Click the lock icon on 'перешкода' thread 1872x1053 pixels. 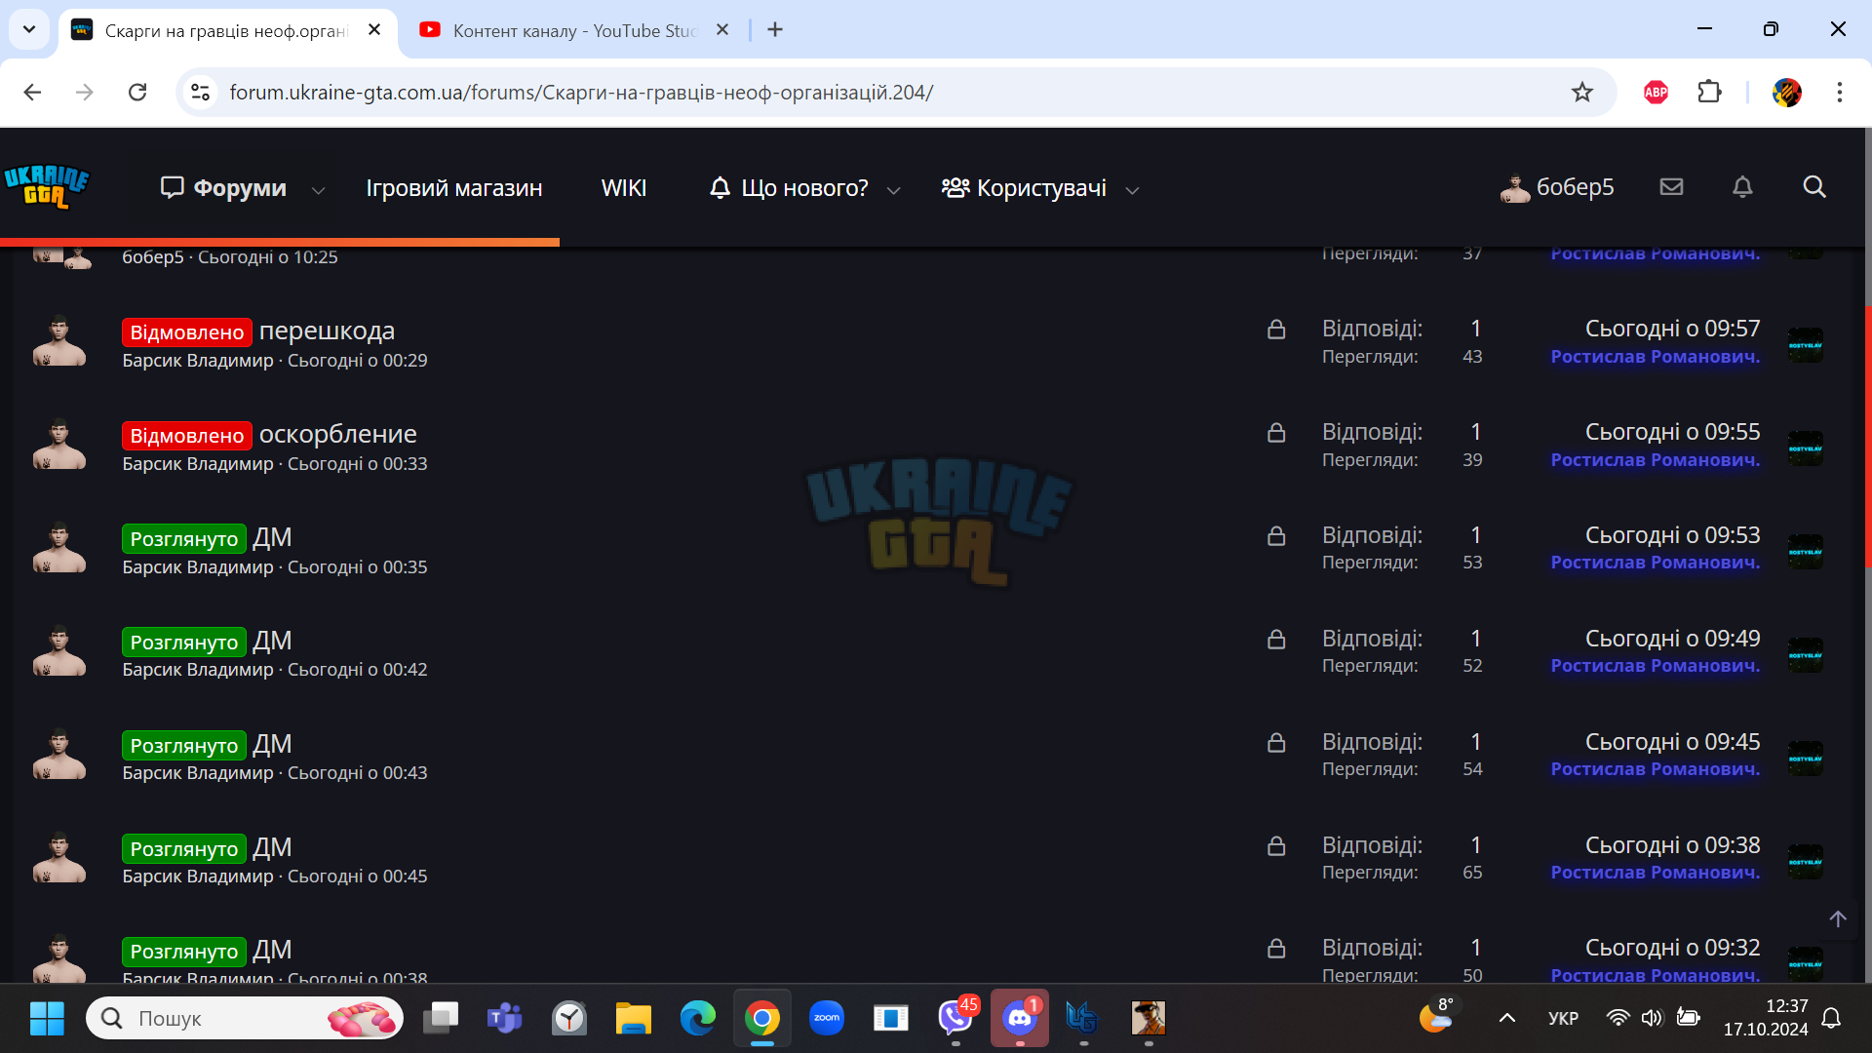(1275, 330)
